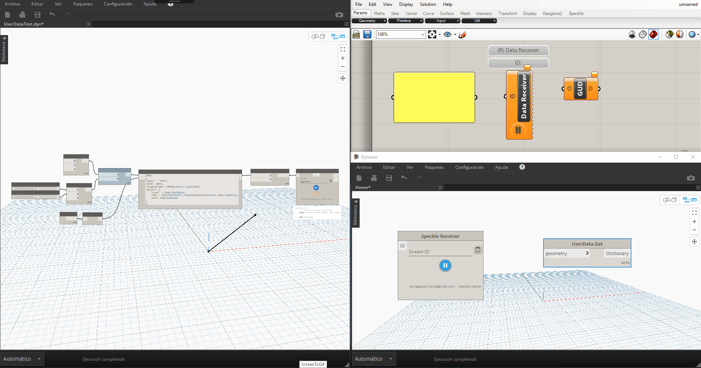Pause the Speckle Receiver node in Dynamo
This screenshot has width=701, height=368.
(445, 266)
